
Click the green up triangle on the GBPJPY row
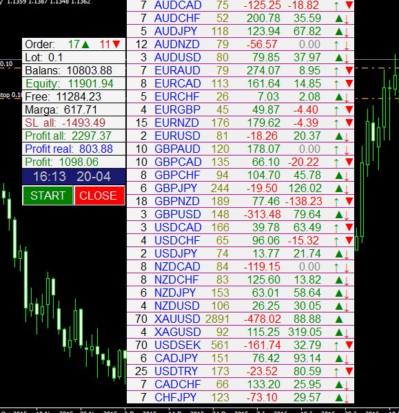[339, 189]
